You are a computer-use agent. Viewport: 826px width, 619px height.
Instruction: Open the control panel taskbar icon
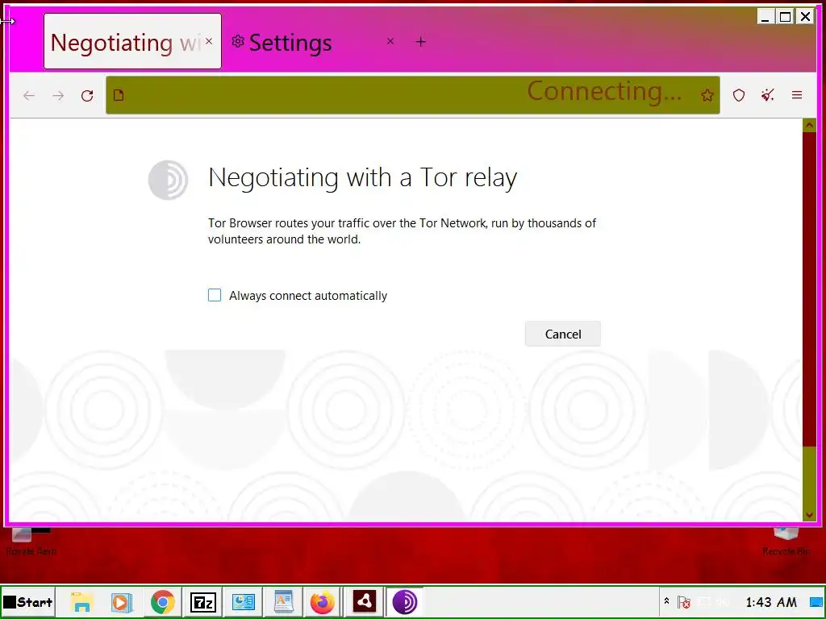[244, 602]
